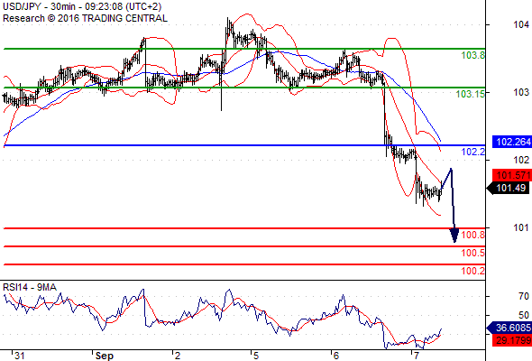Click the 6 date label on time axis

click(x=336, y=356)
